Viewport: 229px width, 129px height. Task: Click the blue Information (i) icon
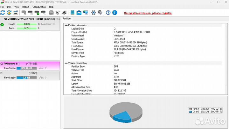[115, 13]
